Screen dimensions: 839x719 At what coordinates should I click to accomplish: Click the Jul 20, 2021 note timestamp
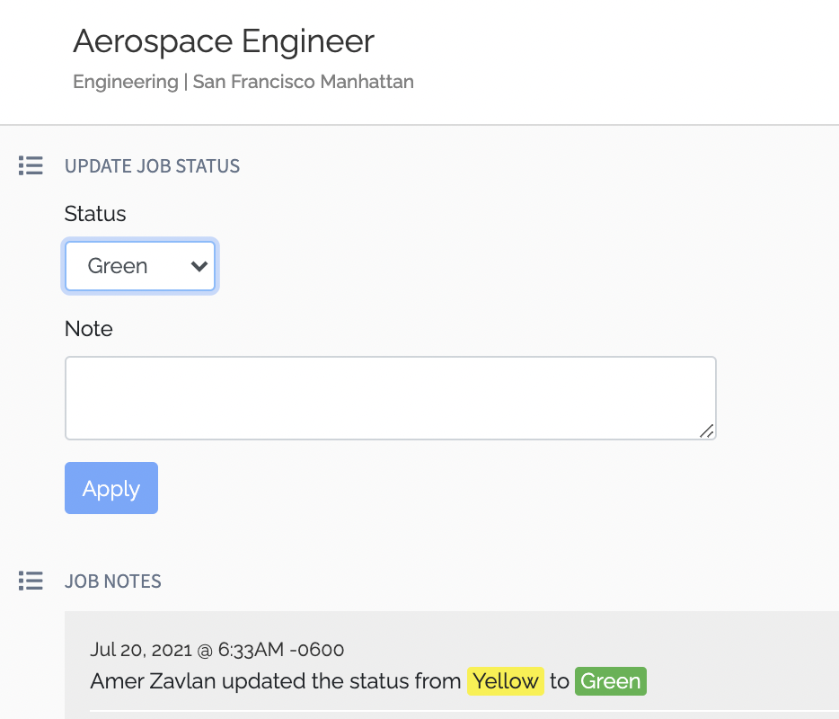point(217,649)
